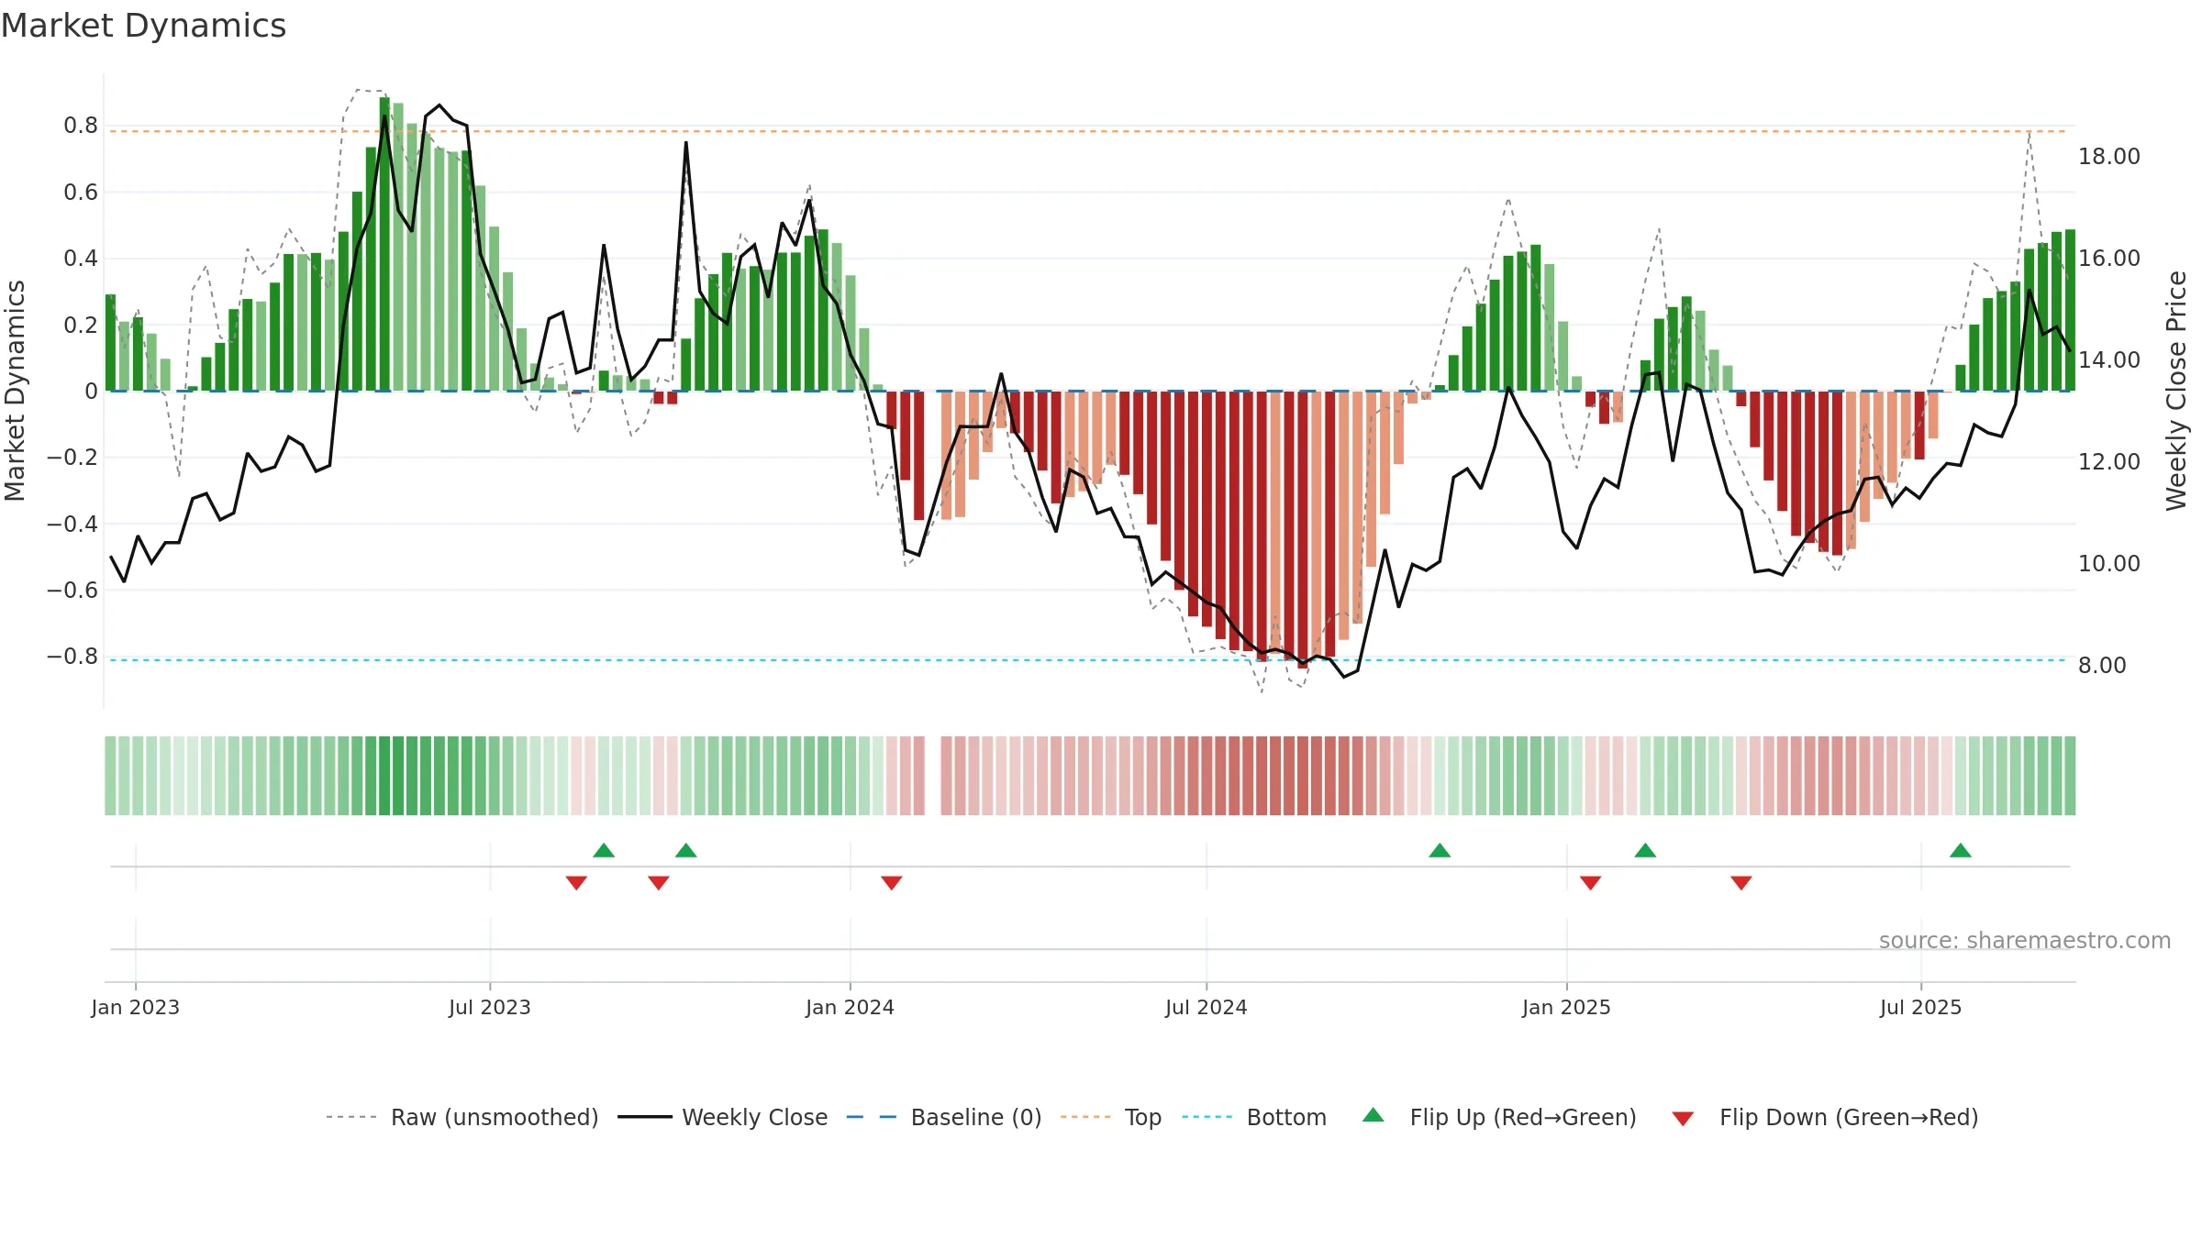2202x1238 pixels.
Task: Click the Jan 2024 x-axis label
Action: point(851,1007)
